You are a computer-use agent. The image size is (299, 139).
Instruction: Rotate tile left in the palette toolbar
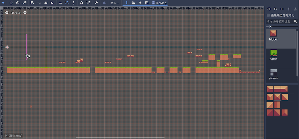[x=269, y=9]
